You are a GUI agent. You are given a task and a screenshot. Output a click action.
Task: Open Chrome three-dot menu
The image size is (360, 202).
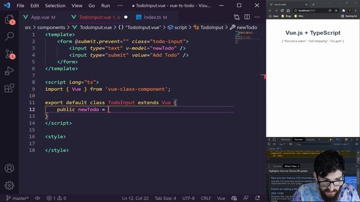tap(355, 11)
